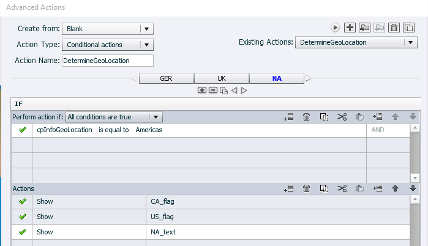Click the move up arrow in Actions toolbar
428x246 pixels.
click(x=396, y=188)
